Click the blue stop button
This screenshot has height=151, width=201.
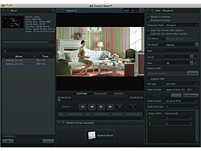click(120, 107)
